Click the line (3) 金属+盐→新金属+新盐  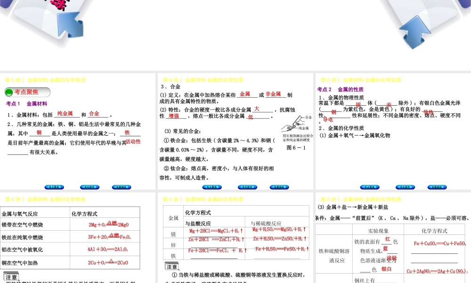pos(353,207)
